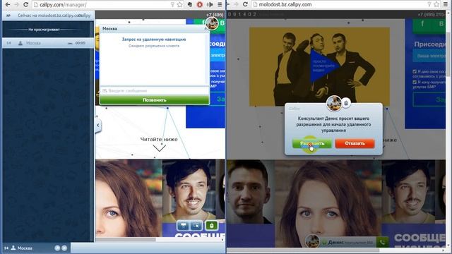This screenshot has width=452, height=254.
Task: Open the hand-shaped extension in left browser toolbar
Action: tap(190, 5)
